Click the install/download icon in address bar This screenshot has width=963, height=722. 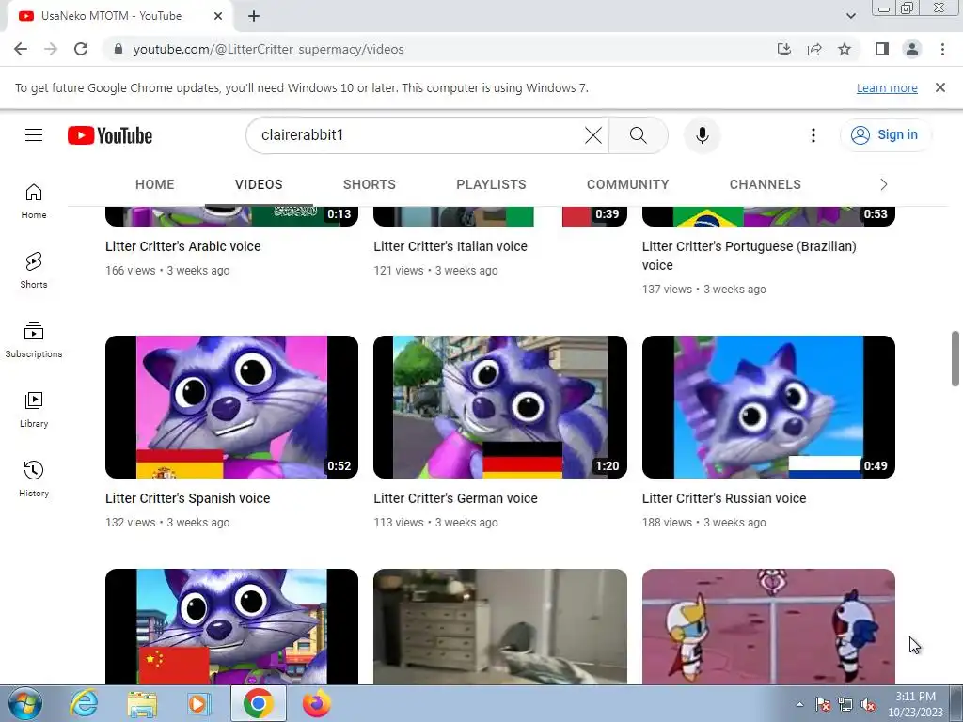click(784, 49)
